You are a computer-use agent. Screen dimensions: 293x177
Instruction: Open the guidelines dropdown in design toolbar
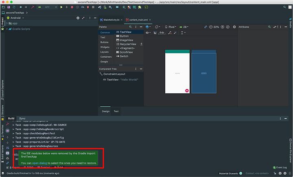tap(183, 33)
